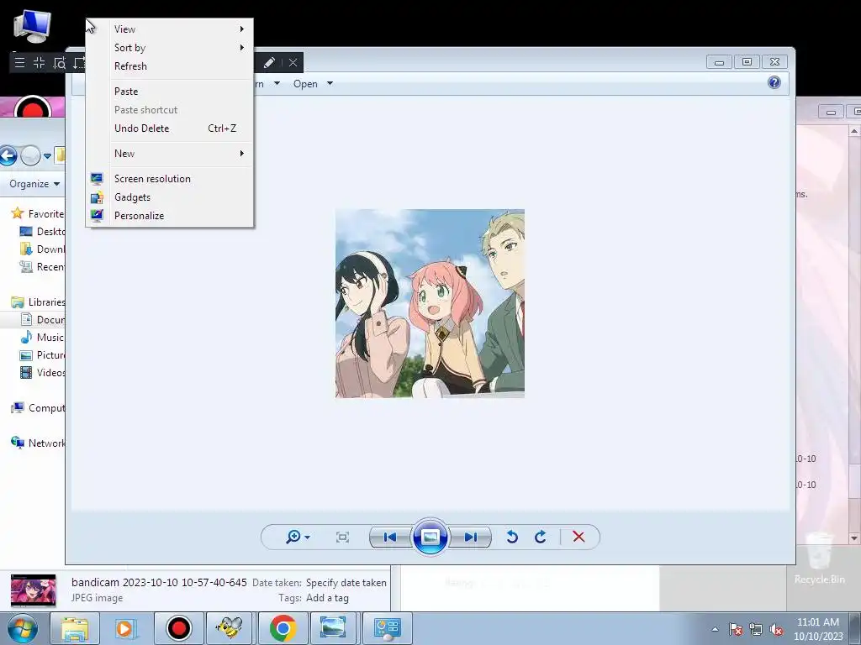
Task: Open Personalize from the context menu
Action: click(169, 216)
